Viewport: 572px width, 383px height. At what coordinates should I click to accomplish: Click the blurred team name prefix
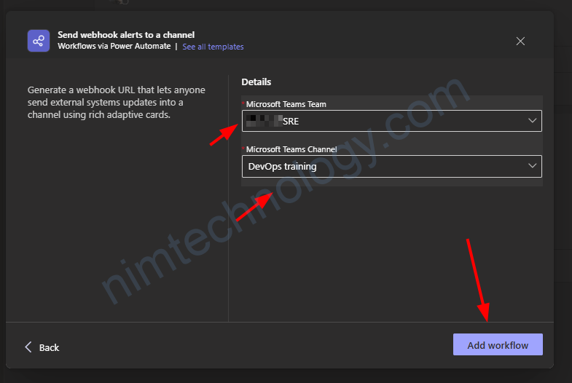263,122
